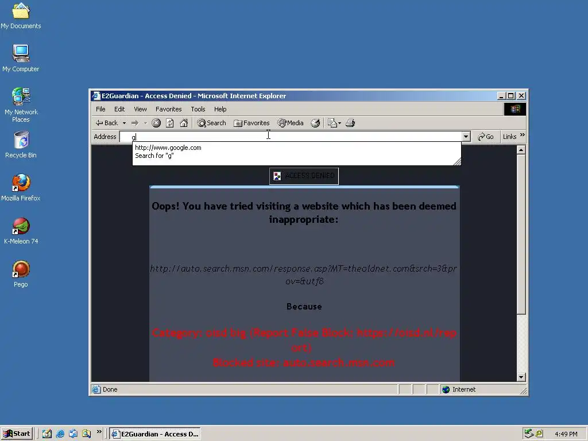The width and height of the screenshot is (588, 441).
Task: Activate E2Guardian taskbar button
Action: (x=155, y=434)
